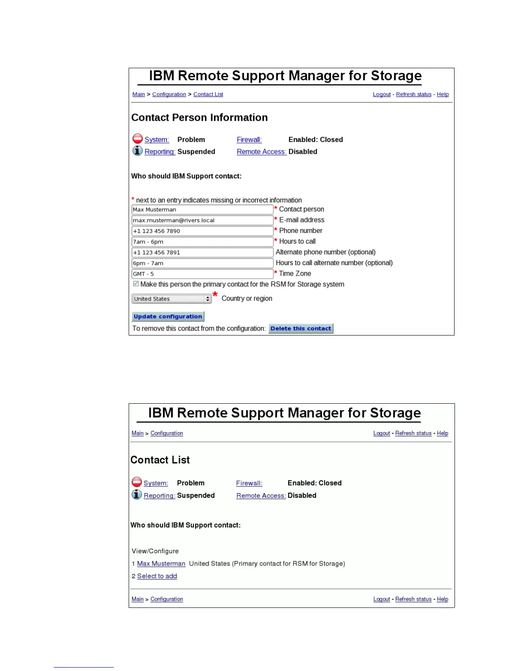Open Contact List breadcrumb link
Screen dimensions: 518x671
(x=208, y=94)
